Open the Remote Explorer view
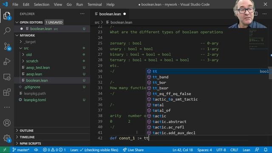272x153 pixels. coord(7,77)
